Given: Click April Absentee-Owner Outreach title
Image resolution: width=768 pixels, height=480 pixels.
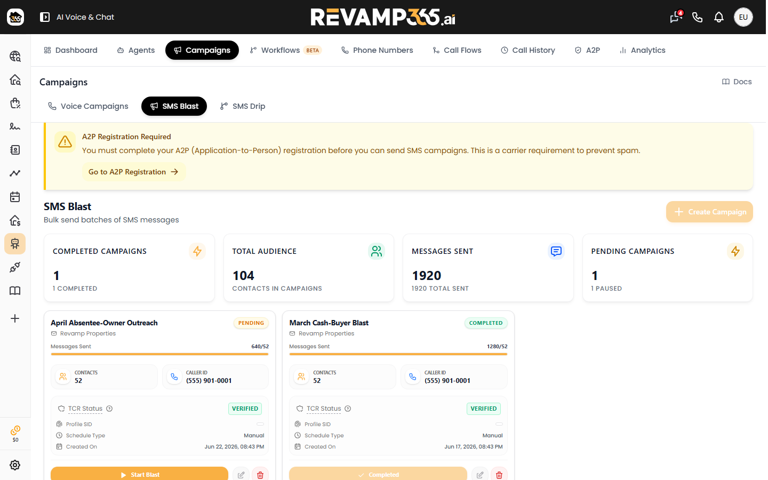Looking at the screenshot, I should (104, 323).
